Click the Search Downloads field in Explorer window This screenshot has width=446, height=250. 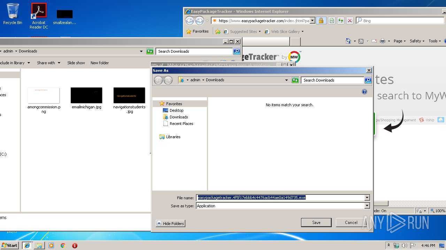tap(194, 51)
